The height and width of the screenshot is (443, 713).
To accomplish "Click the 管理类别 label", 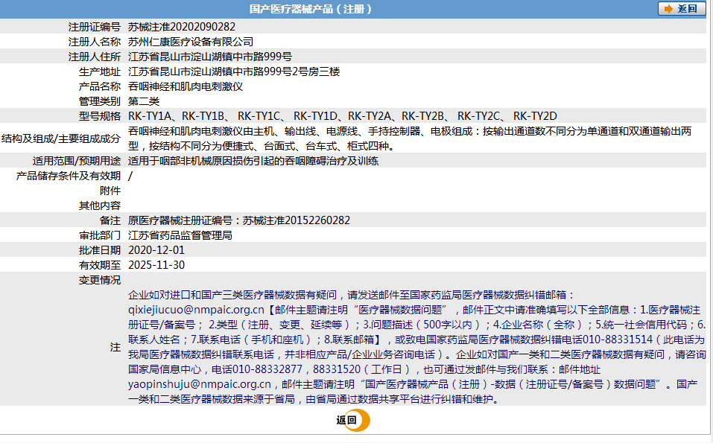I will coord(100,101).
